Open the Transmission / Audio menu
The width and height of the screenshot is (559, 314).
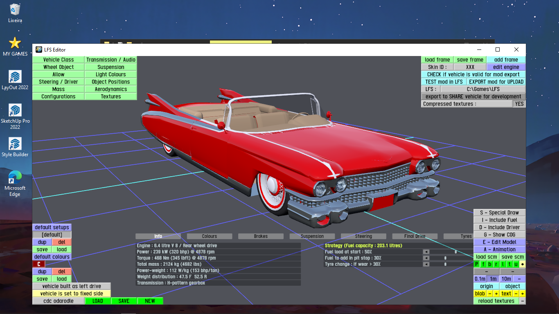[x=111, y=60]
